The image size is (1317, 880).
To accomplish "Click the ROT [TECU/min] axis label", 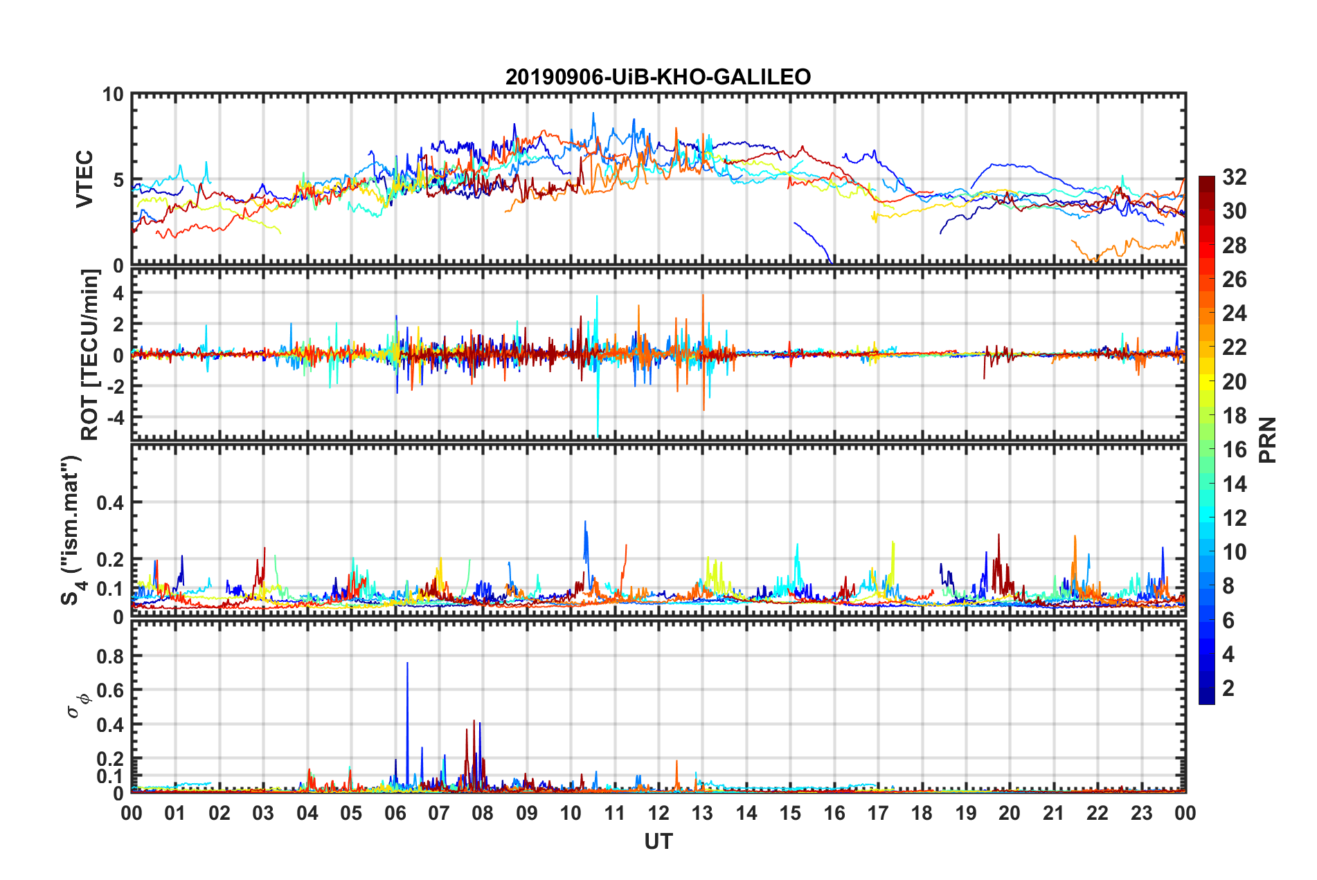I will 90,355.
